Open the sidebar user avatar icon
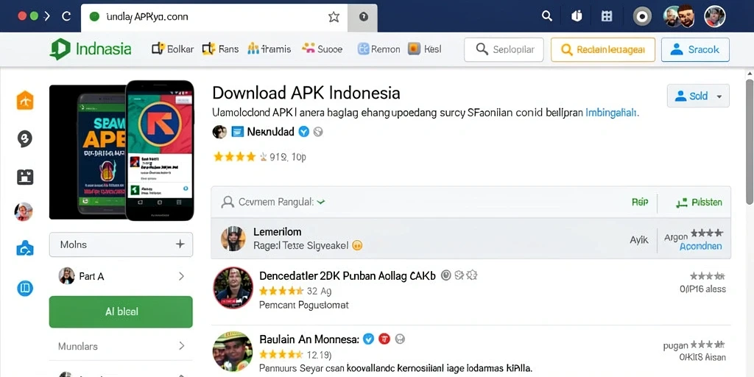Screen dimensions: 754x377 (x=24, y=211)
